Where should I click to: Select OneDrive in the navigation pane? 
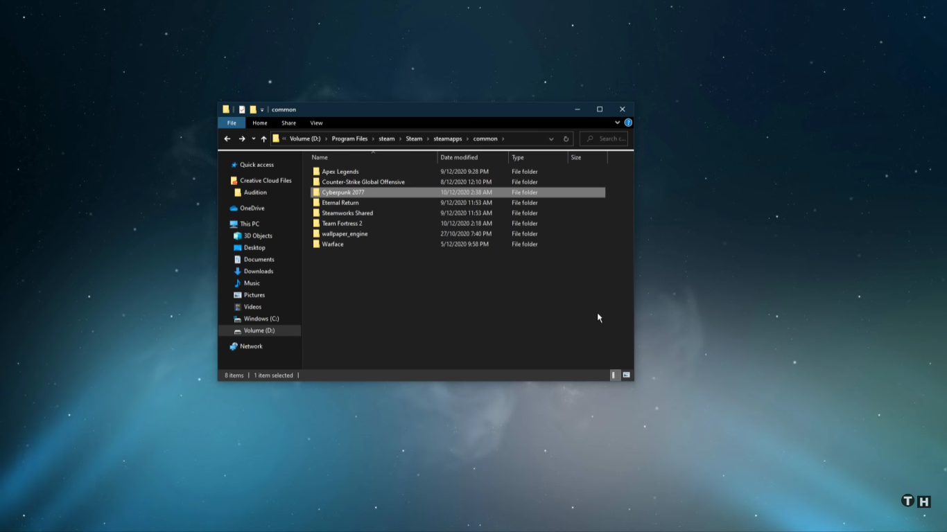point(252,209)
